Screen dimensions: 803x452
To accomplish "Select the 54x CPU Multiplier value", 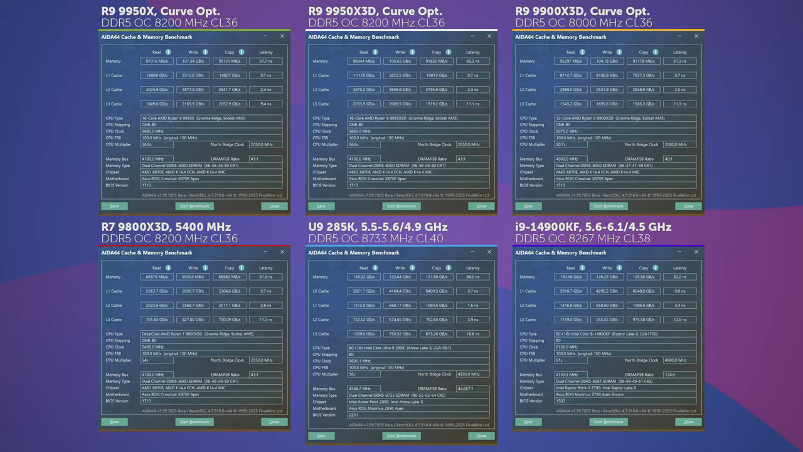I will (157, 360).
